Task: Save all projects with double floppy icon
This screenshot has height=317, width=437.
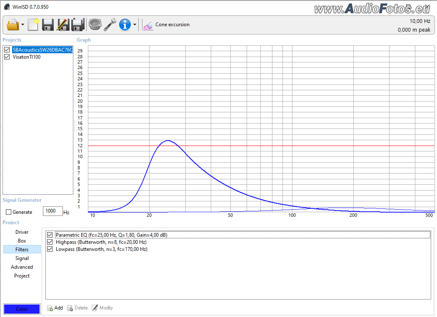Action: click(78, 25)
